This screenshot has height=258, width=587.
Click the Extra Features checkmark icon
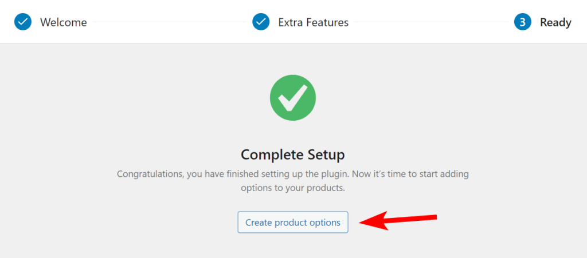click(261, 22)
